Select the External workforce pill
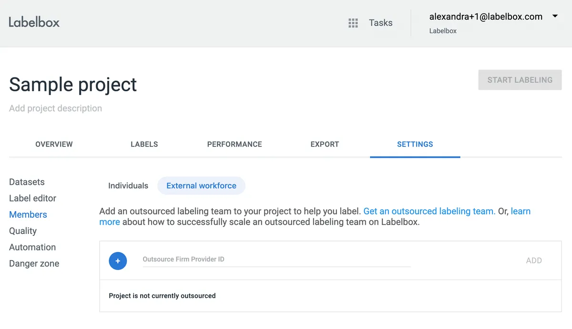572x329 pixels. (x=201, y=186)
